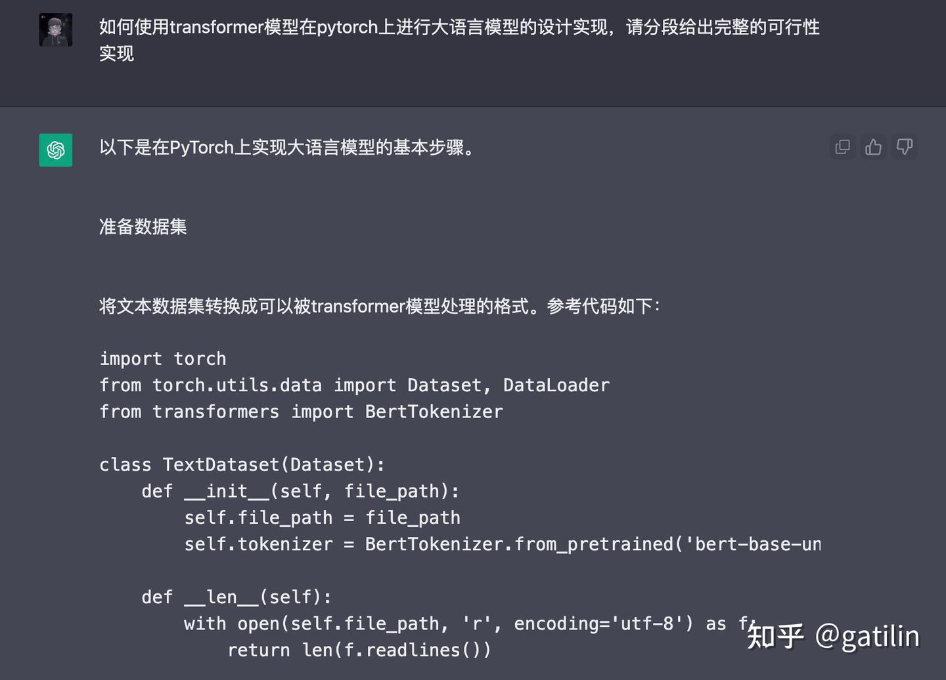Screen dimensions: 946x680
Task: Select the def __len__ method line
Action: (235, 597)
